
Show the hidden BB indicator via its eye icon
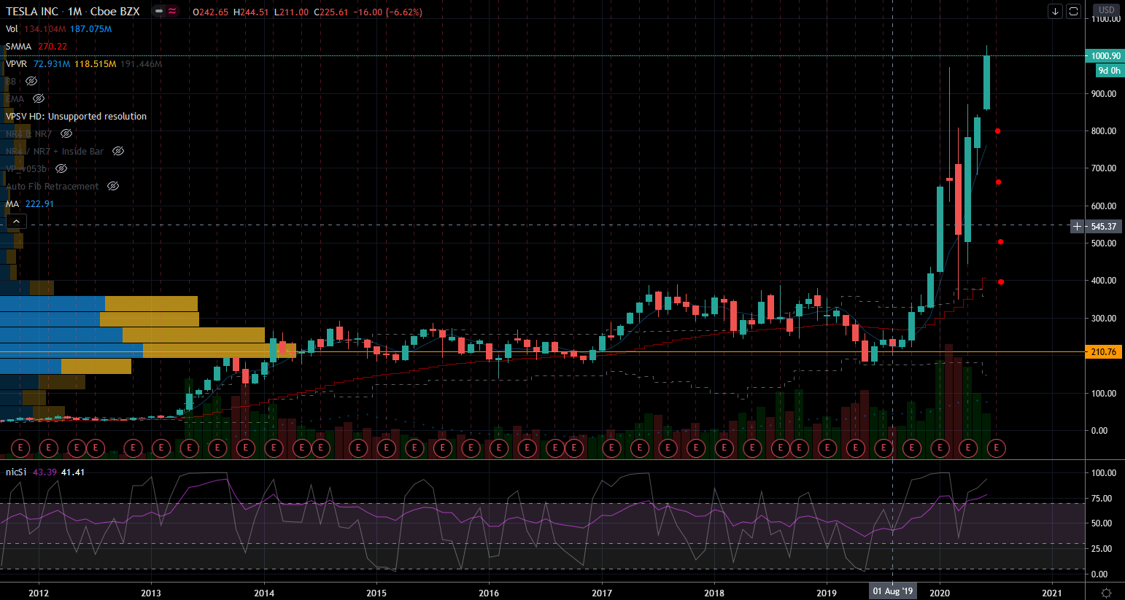(31, 81)
